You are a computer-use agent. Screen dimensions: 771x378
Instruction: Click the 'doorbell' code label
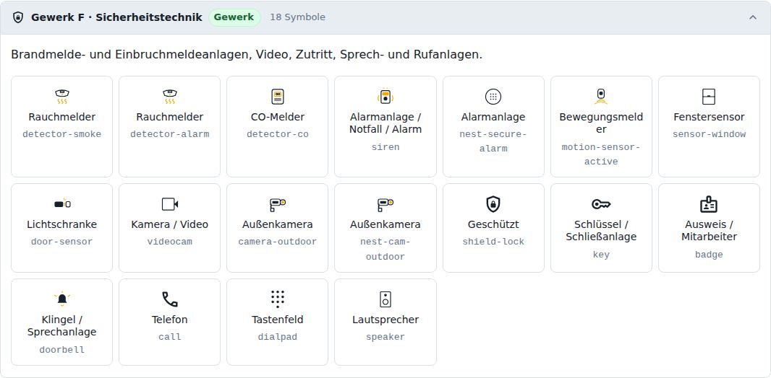pos(62,350)
